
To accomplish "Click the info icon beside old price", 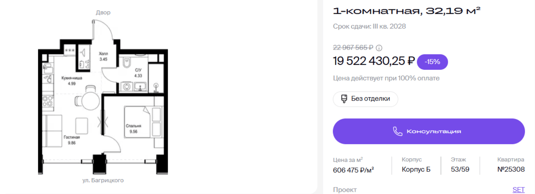I will [x=379, y=48].
